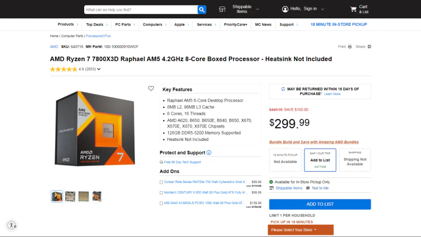Viewport: 421px width, 237px height.
Task: Check the Montech CENTURY II add-on
Action: (x=161, y=193)
